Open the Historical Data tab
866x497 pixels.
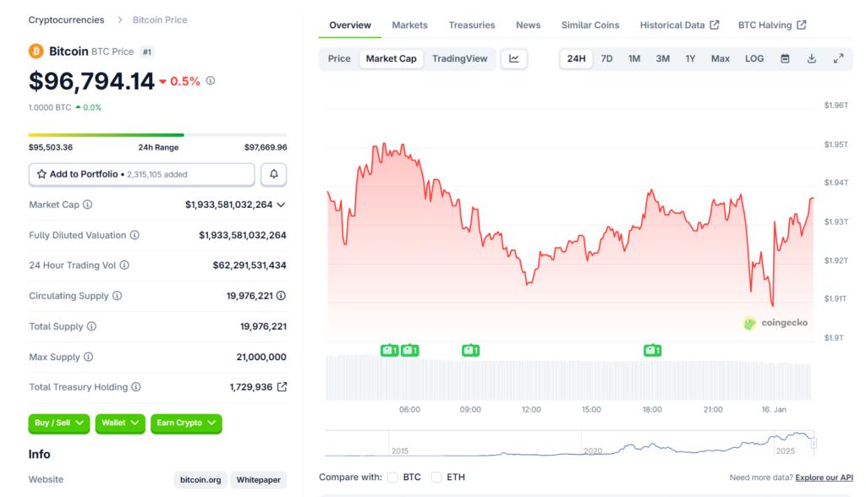click(679, 25)
